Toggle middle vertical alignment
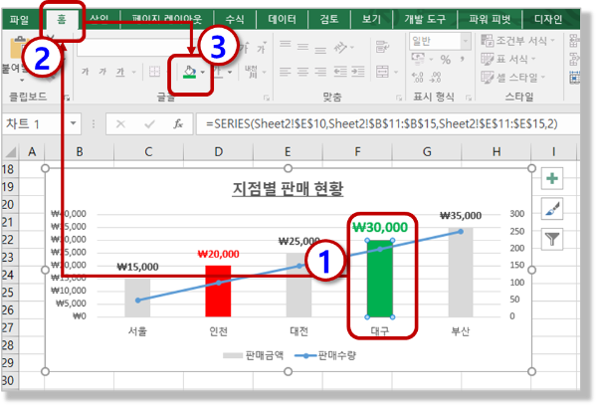The image size is (597, 405). [x=302, y=47]
